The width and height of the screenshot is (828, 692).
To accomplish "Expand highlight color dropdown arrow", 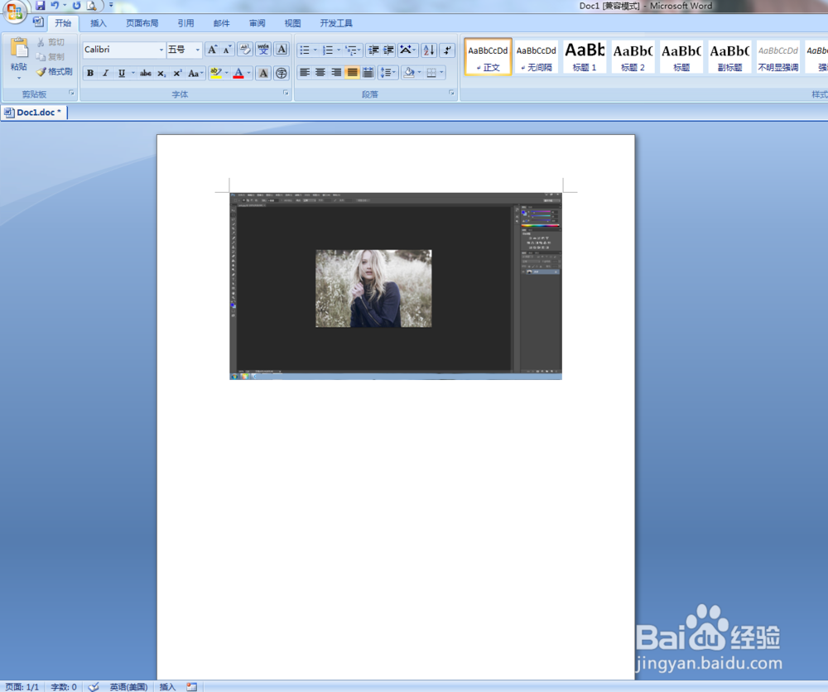I will [x=227, y=73].
